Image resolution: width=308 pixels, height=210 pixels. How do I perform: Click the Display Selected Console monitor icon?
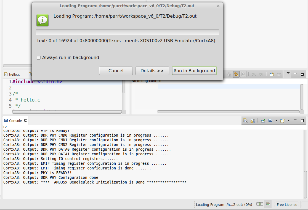pos(270,121)
